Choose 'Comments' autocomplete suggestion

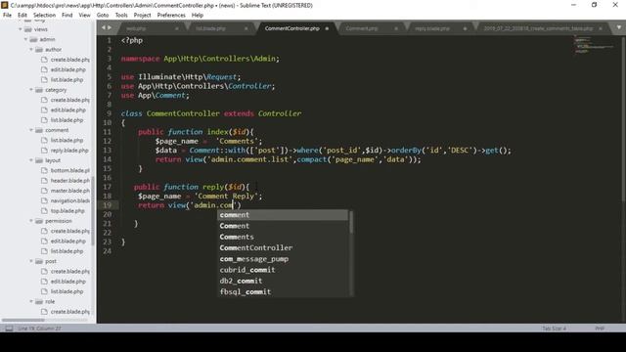click(283, 237)
